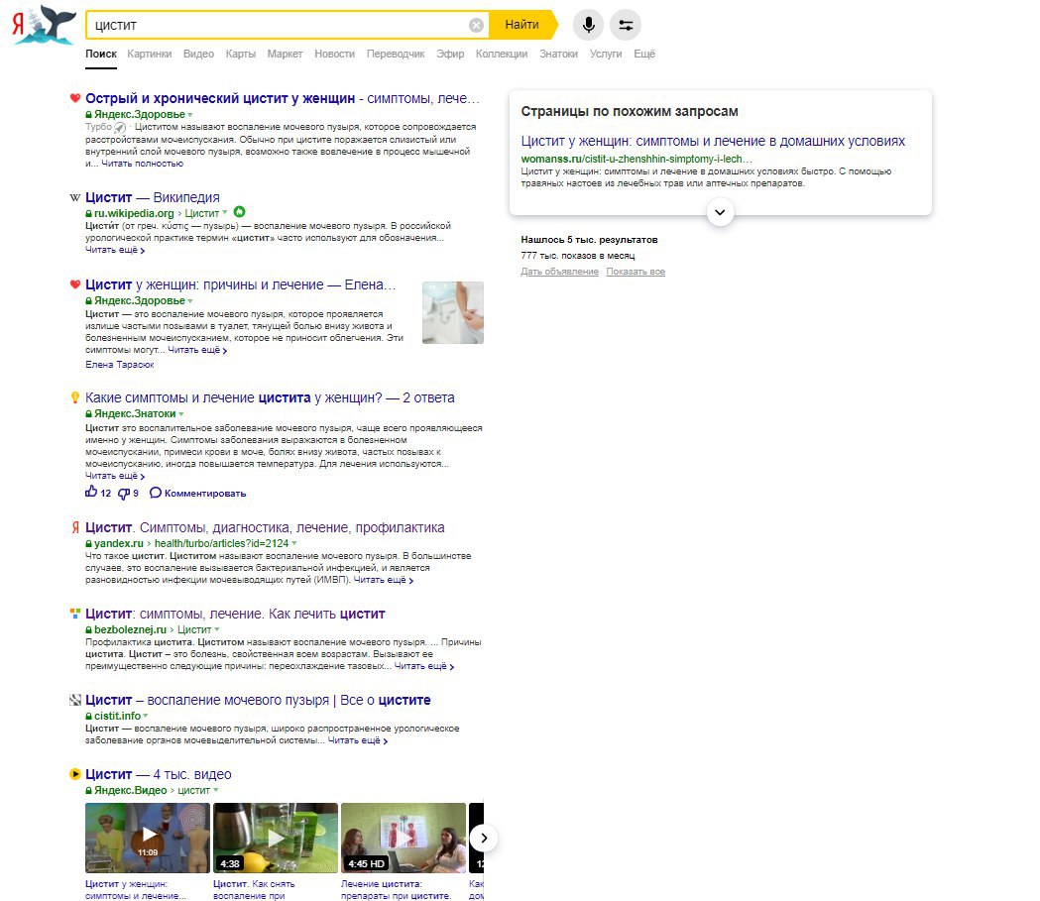The height and width of the screenshot is (901, 1040).
Task: Switch to the Картинки tab
Action: 150,54
